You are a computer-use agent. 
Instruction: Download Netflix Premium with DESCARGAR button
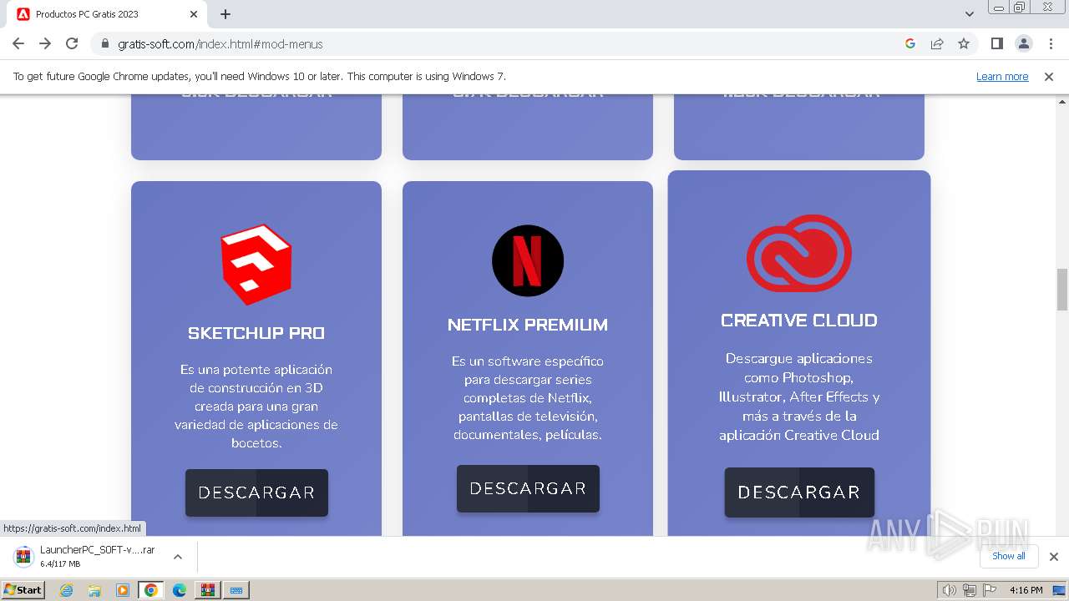tap(528, 488)
